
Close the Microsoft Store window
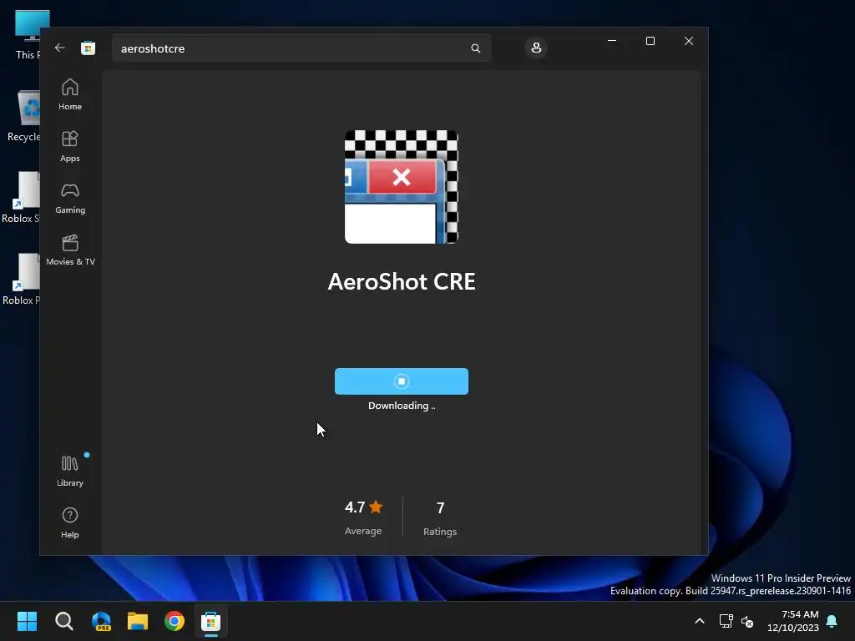pos(689,41)
